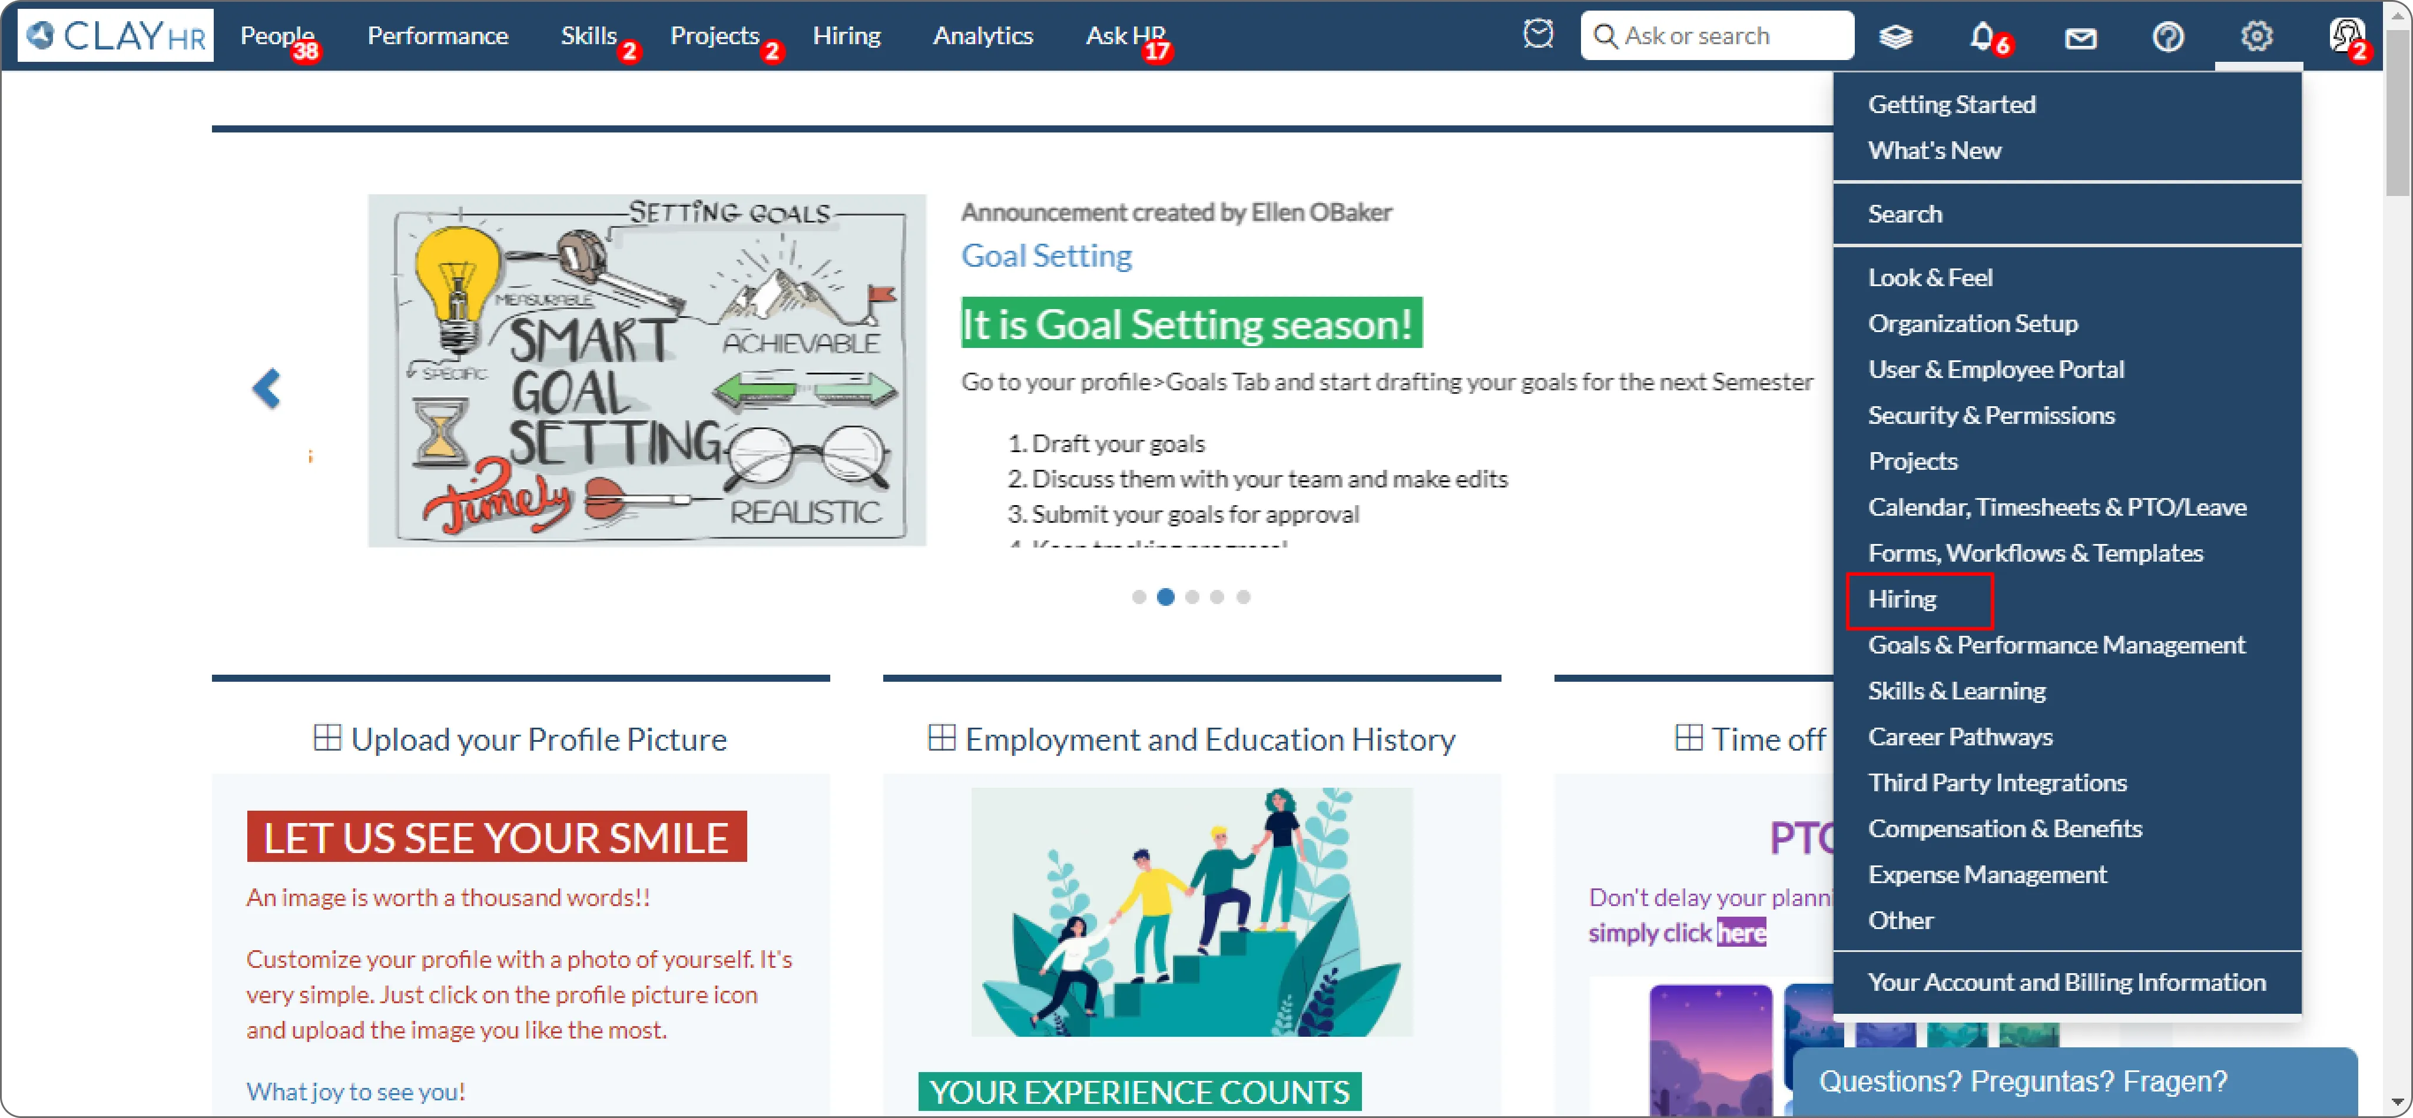Open the mail envelope icon
The width and height of the screenshot is (2413, 1118).
[2080, 38]
